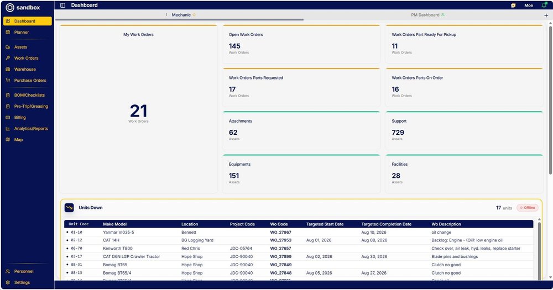Select the unit 08-31 row code

pos(76,265)
